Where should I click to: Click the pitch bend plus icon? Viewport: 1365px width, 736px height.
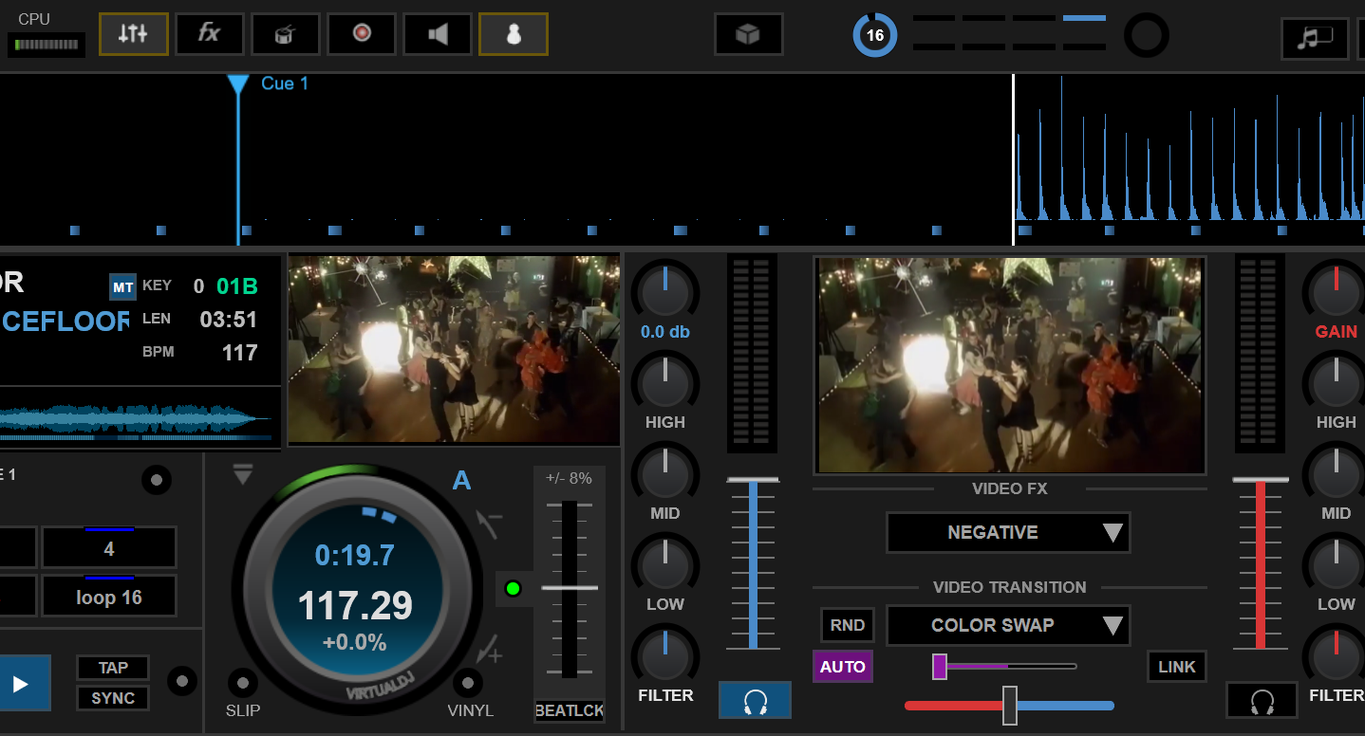click(490, 651)
